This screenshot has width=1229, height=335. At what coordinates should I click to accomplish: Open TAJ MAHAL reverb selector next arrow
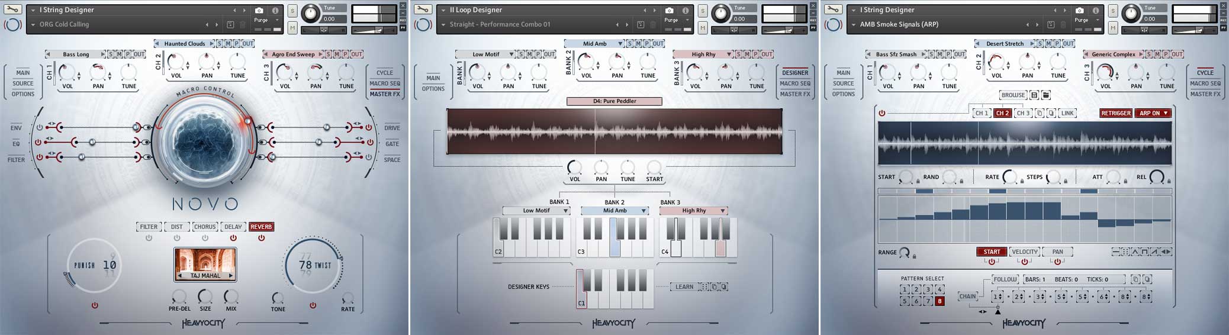(x=231, y=276)
